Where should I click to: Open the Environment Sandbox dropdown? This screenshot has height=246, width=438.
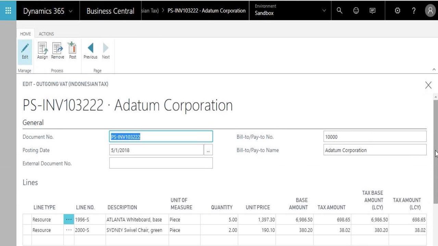[x=324, y=11]
